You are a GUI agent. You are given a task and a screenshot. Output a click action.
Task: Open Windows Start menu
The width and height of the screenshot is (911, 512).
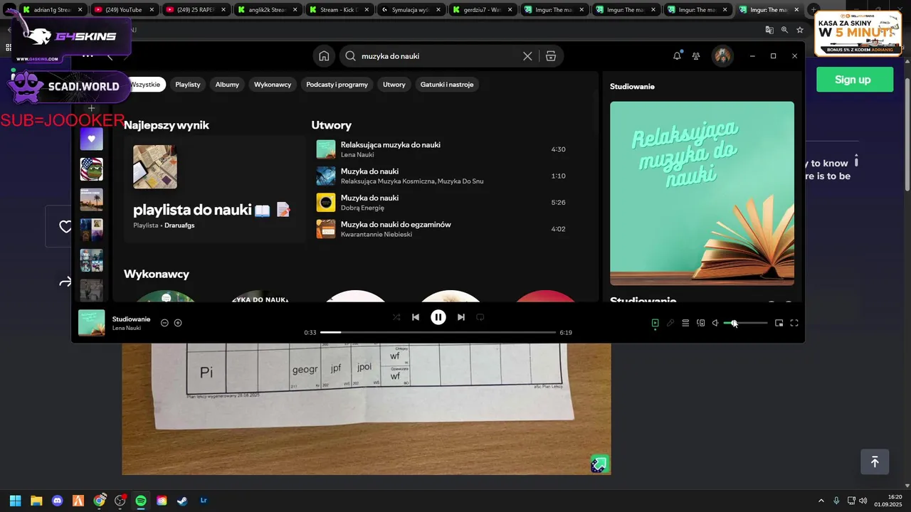tap(15, 501)
